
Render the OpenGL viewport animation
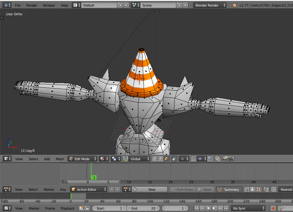tap(231, 159)
